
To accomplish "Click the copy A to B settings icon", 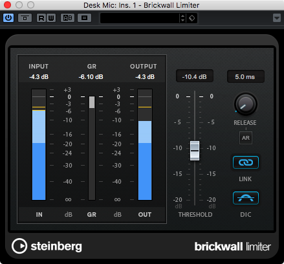I will 84,18.
